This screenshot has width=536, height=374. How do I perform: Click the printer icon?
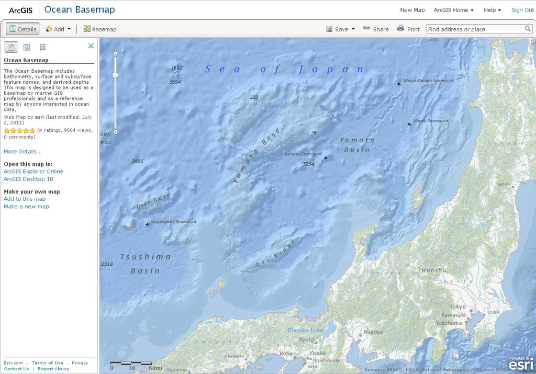pyautogui.click(x=400, y=28)
